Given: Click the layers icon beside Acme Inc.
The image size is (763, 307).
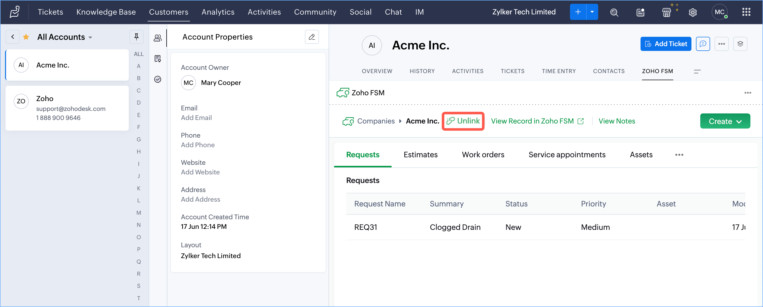Looking at the screenshot, I should coord(740,44).
